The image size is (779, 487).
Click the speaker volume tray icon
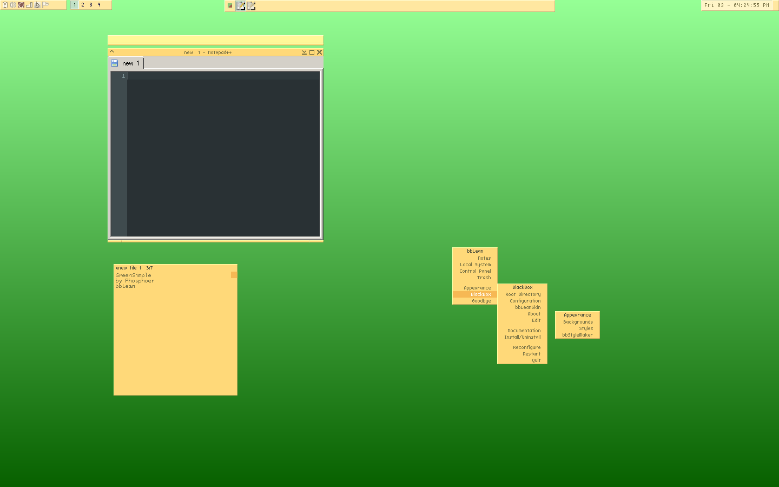click(x=12, y=5)
